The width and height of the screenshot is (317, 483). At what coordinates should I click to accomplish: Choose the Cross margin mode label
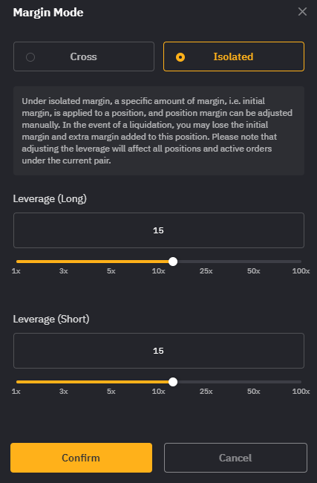coord(83,56)
